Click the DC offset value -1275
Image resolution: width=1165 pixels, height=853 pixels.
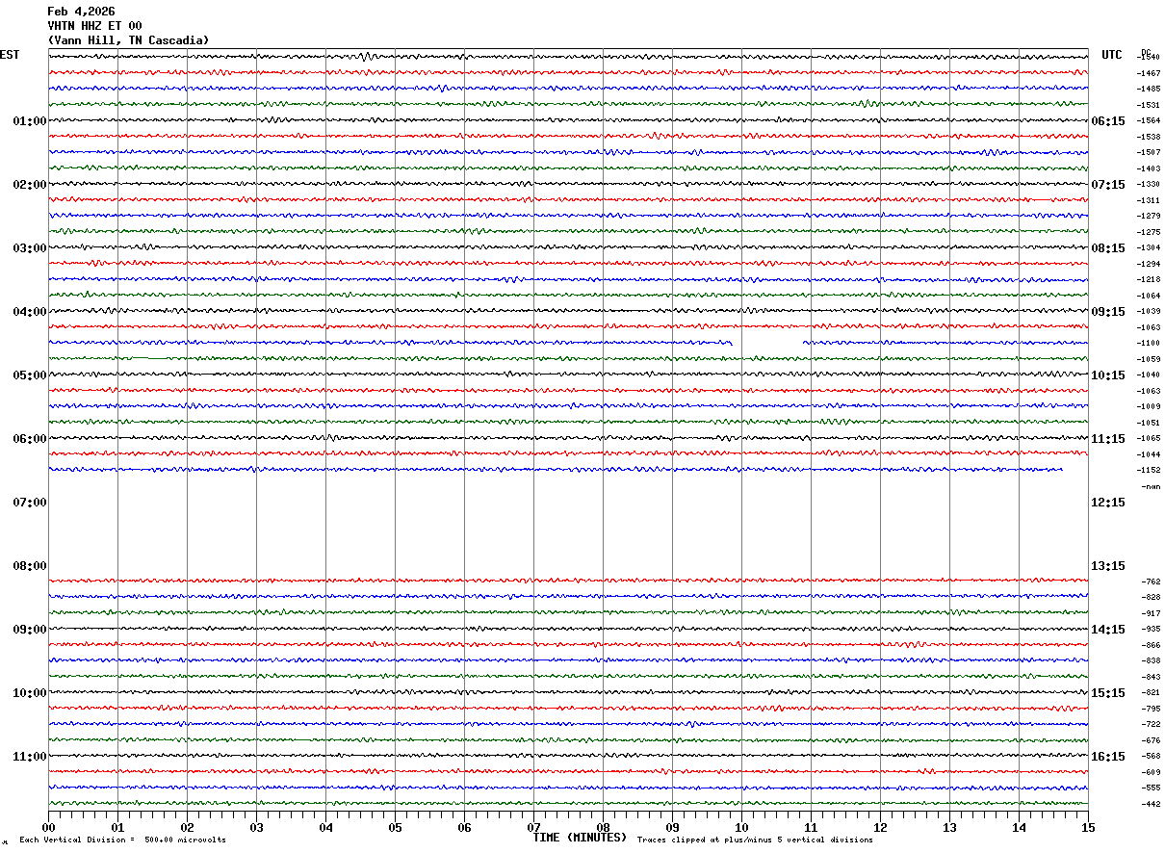pos(1150,232)
